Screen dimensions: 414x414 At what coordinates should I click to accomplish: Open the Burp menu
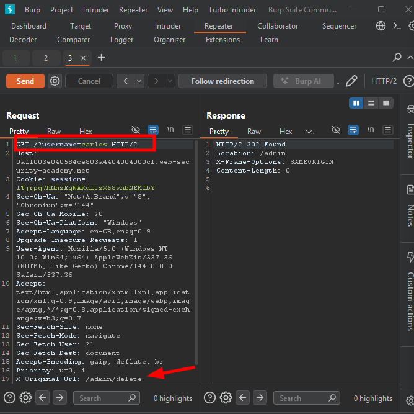tap(32, 10)
